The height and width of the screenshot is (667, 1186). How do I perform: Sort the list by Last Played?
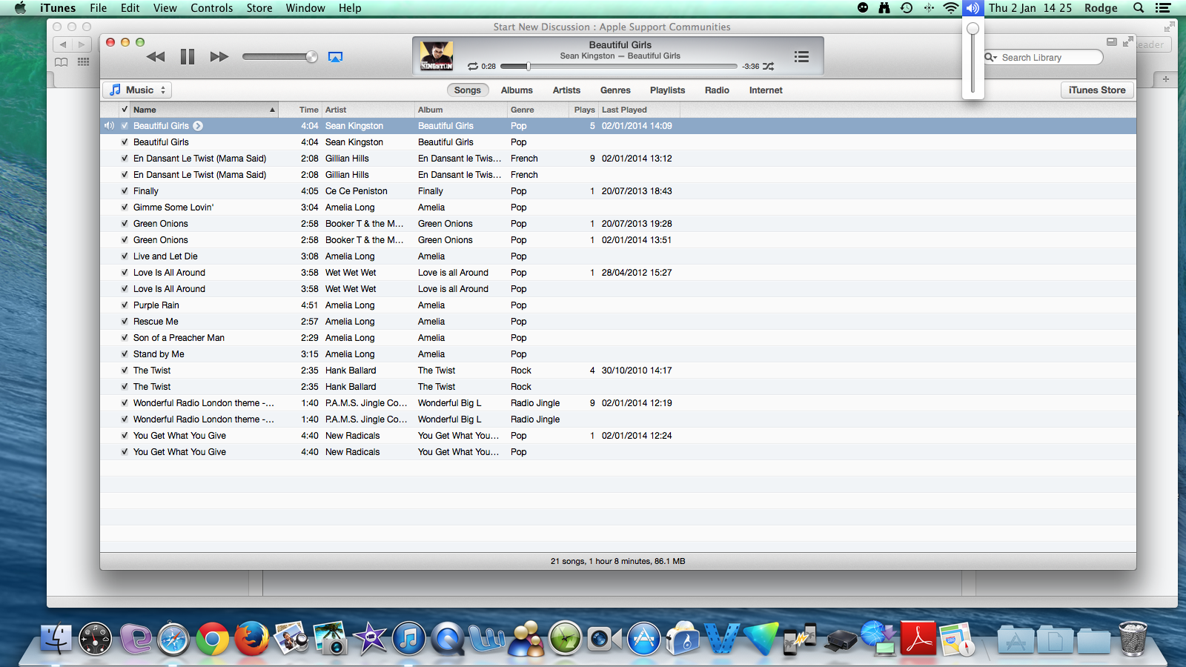(639, 110)
